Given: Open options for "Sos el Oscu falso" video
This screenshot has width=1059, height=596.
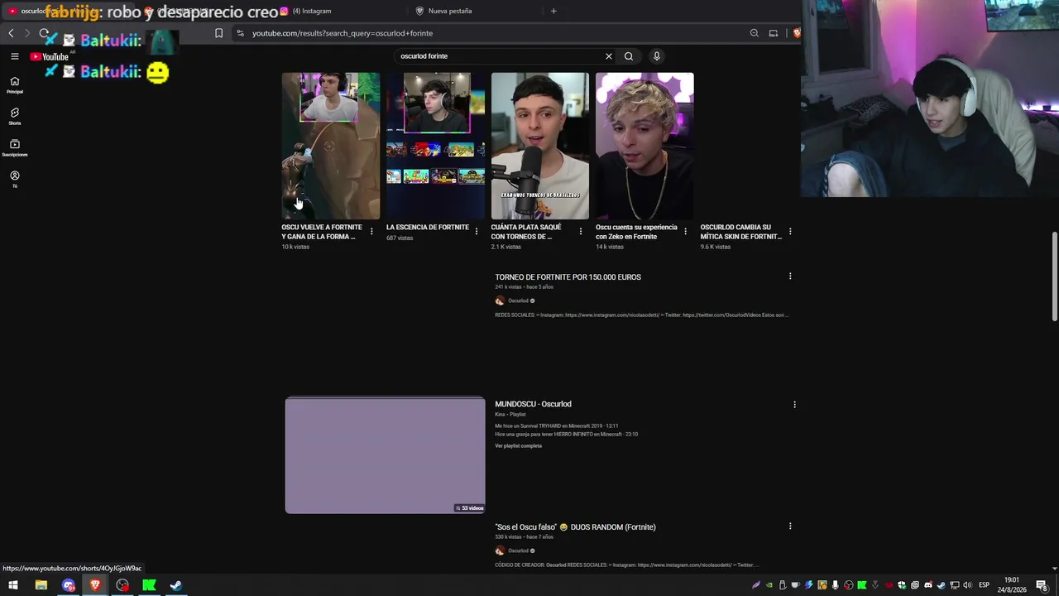Looking at the screenshot, I should point(790,526).
